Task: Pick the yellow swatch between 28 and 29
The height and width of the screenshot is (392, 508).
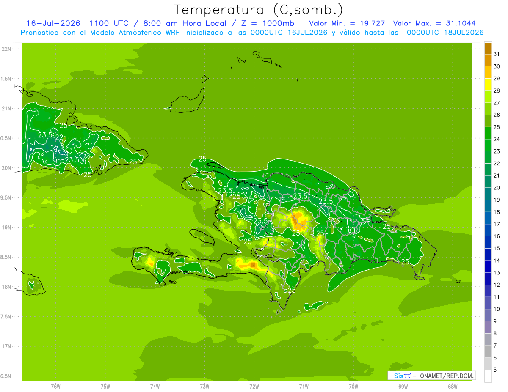Action: pos(488,85)
